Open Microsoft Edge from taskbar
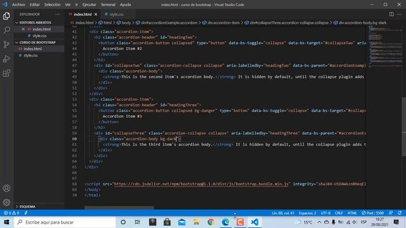This screenshot has height=228, width=406. (x=226, y=222)
